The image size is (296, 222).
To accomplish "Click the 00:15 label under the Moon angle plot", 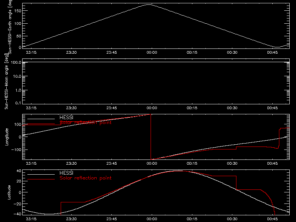I will (x=192, y=108).
